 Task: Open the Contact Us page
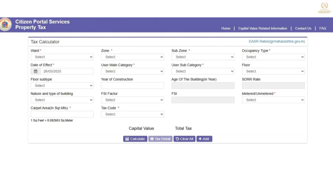[303, 28]
